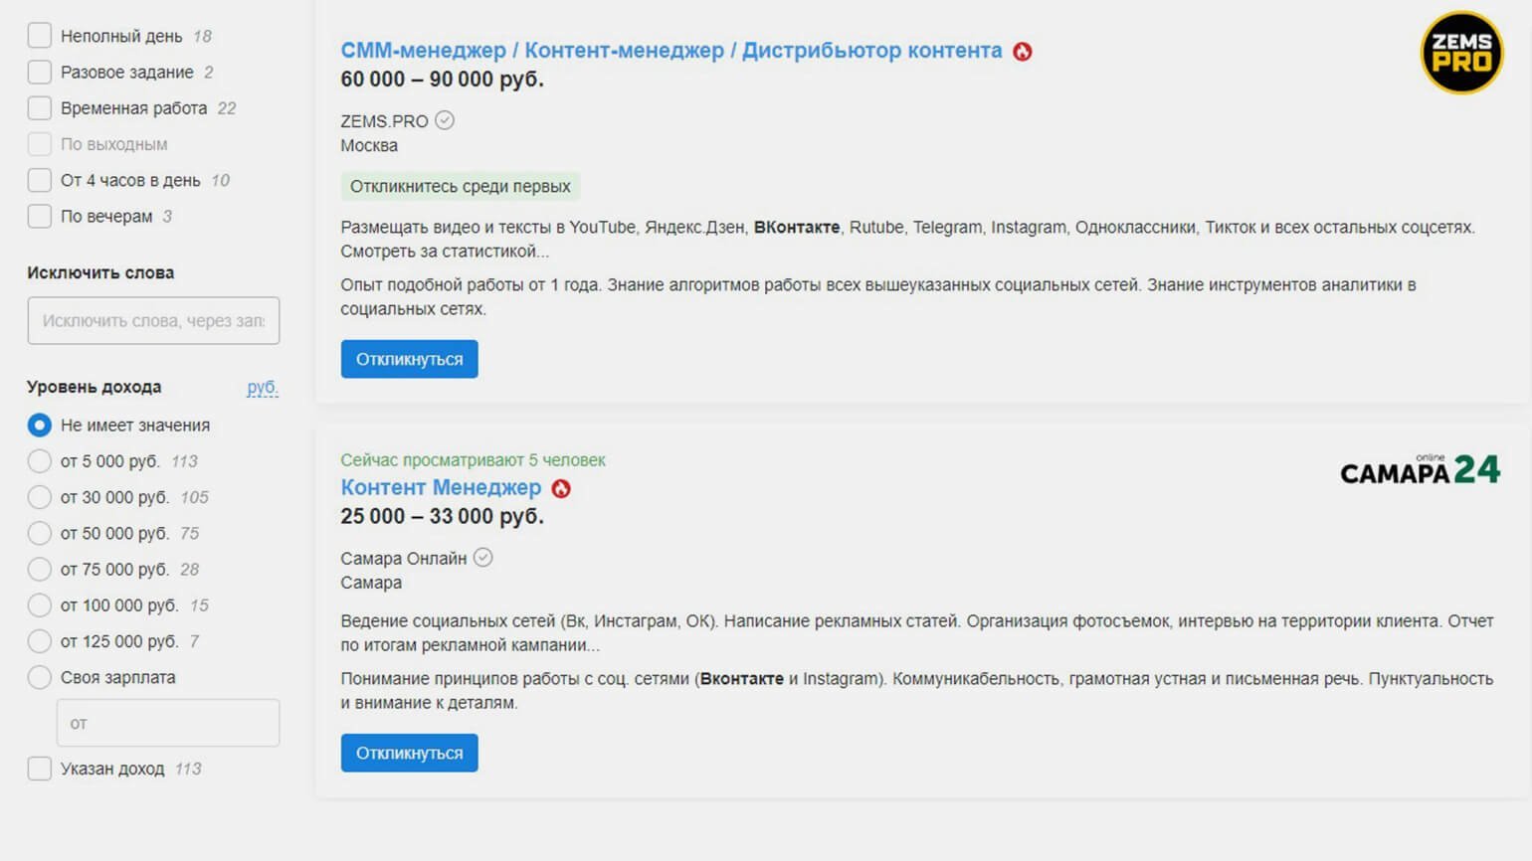
Task: Select от 100 000 руб. income level
Action: 40,605
